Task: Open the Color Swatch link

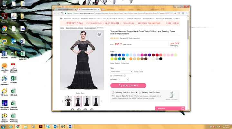Action: click(x=115, y=63)
